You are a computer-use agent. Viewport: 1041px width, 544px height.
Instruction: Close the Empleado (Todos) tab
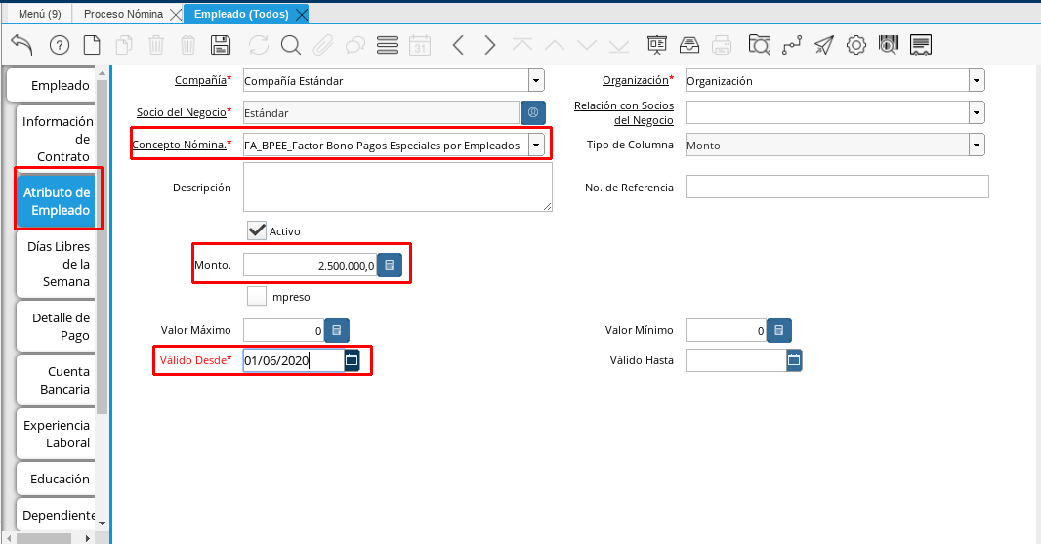302,14
